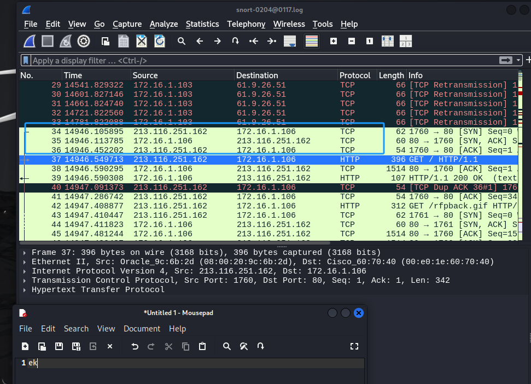Sort packets by Protocol column header
This screenshot has height=384, width=531.
pyautogui.click(x=357, y=75)
